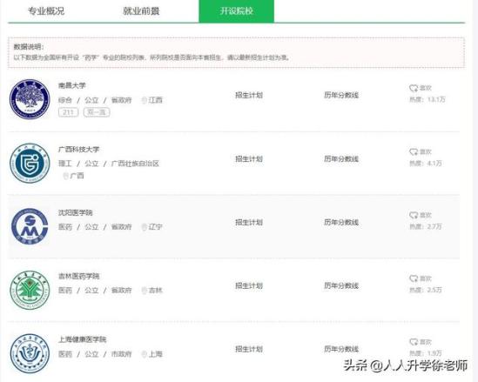Click the 吉林医药学院 school logo
478x382 pixels.
[30, 290]
